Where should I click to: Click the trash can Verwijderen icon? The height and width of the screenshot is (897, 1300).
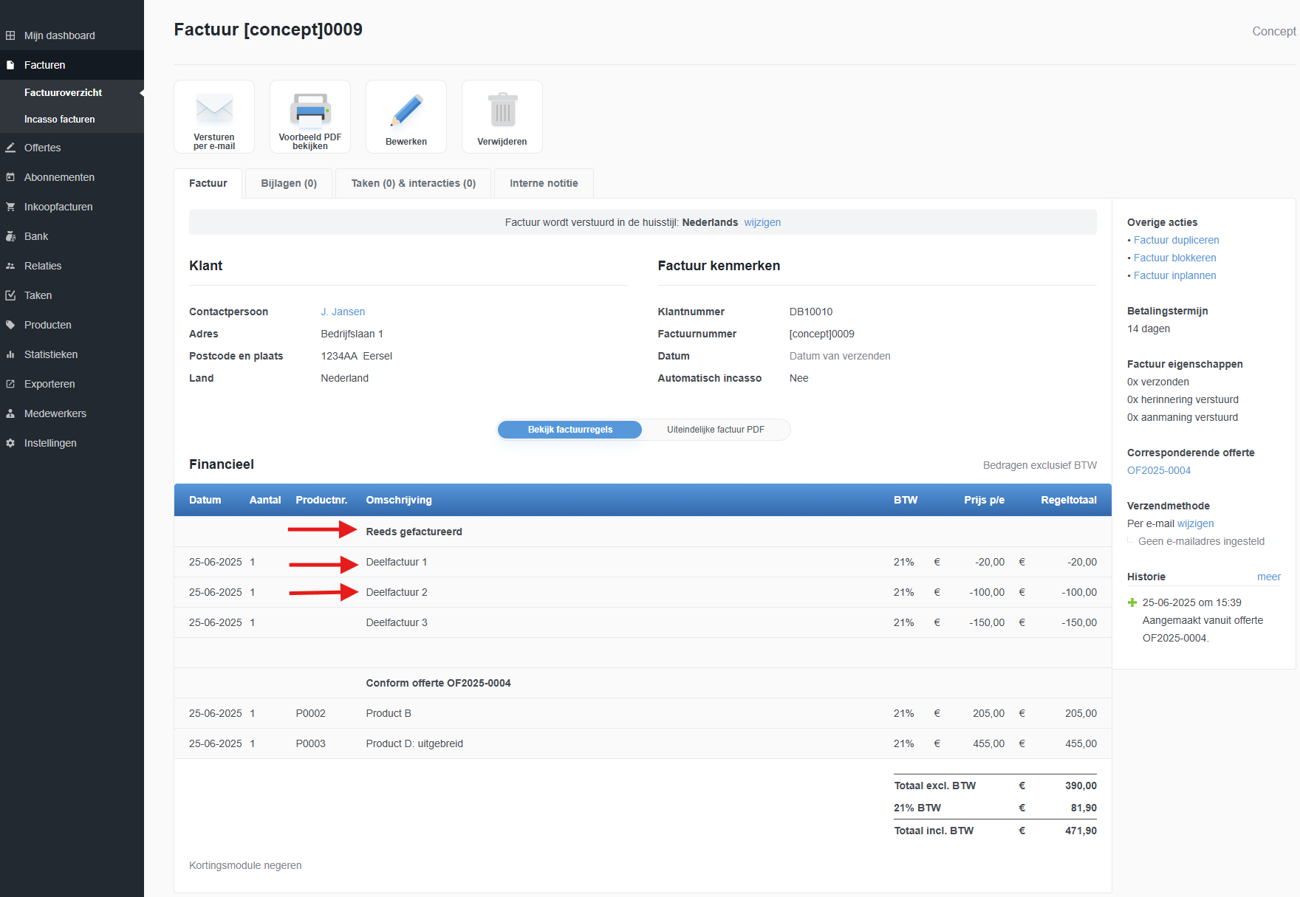[x=502, y=112]
